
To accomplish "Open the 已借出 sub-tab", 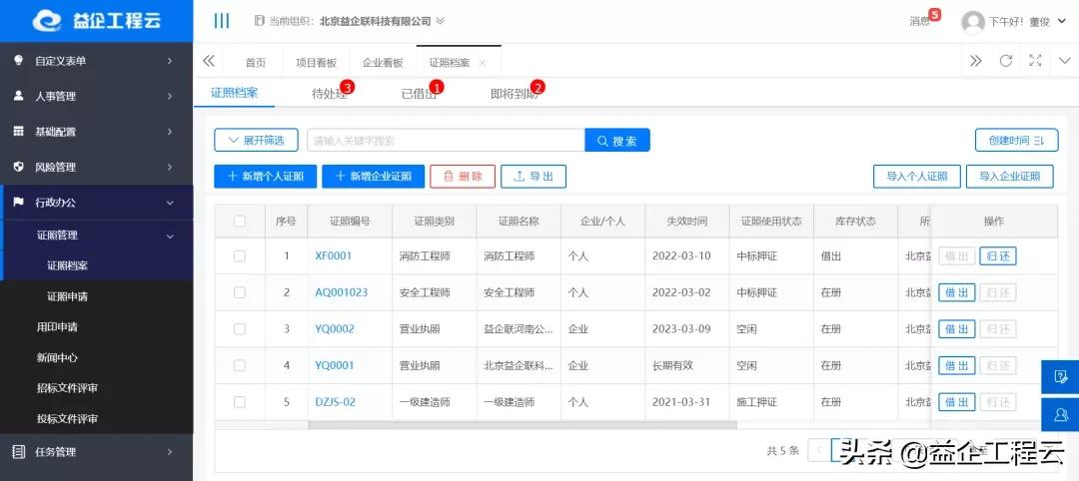I will 419,94.
